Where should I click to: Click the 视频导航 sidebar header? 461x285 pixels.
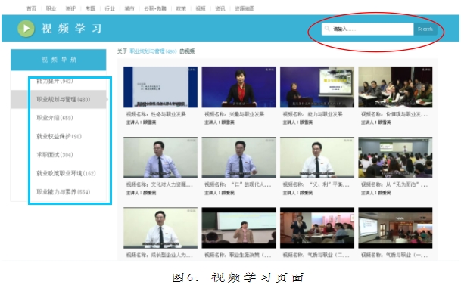pos(58,60)
